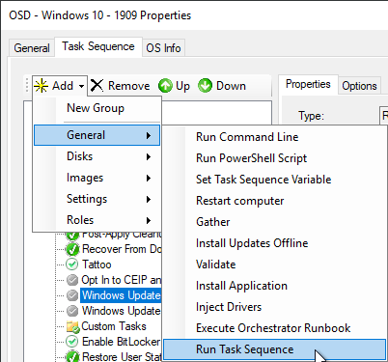
Task: Click the Remove X icon
Action: click(x=97, y=86)
